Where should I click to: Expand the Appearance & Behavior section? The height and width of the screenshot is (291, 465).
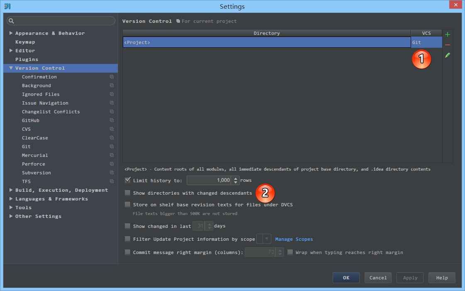pyautogui.click(x=11, y=33)
